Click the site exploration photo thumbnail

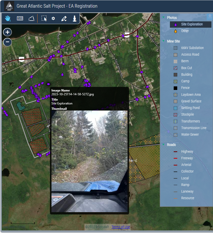[x=89, y=161]
